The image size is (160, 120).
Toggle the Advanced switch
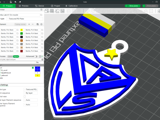tap(36, 56)
